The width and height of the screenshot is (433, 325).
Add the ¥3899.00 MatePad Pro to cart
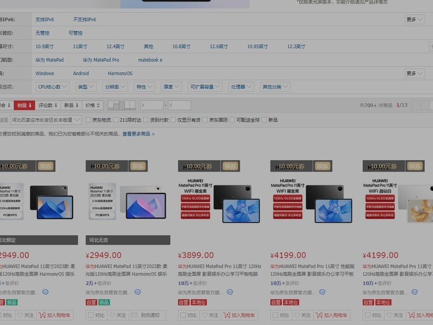pos(239,315)
